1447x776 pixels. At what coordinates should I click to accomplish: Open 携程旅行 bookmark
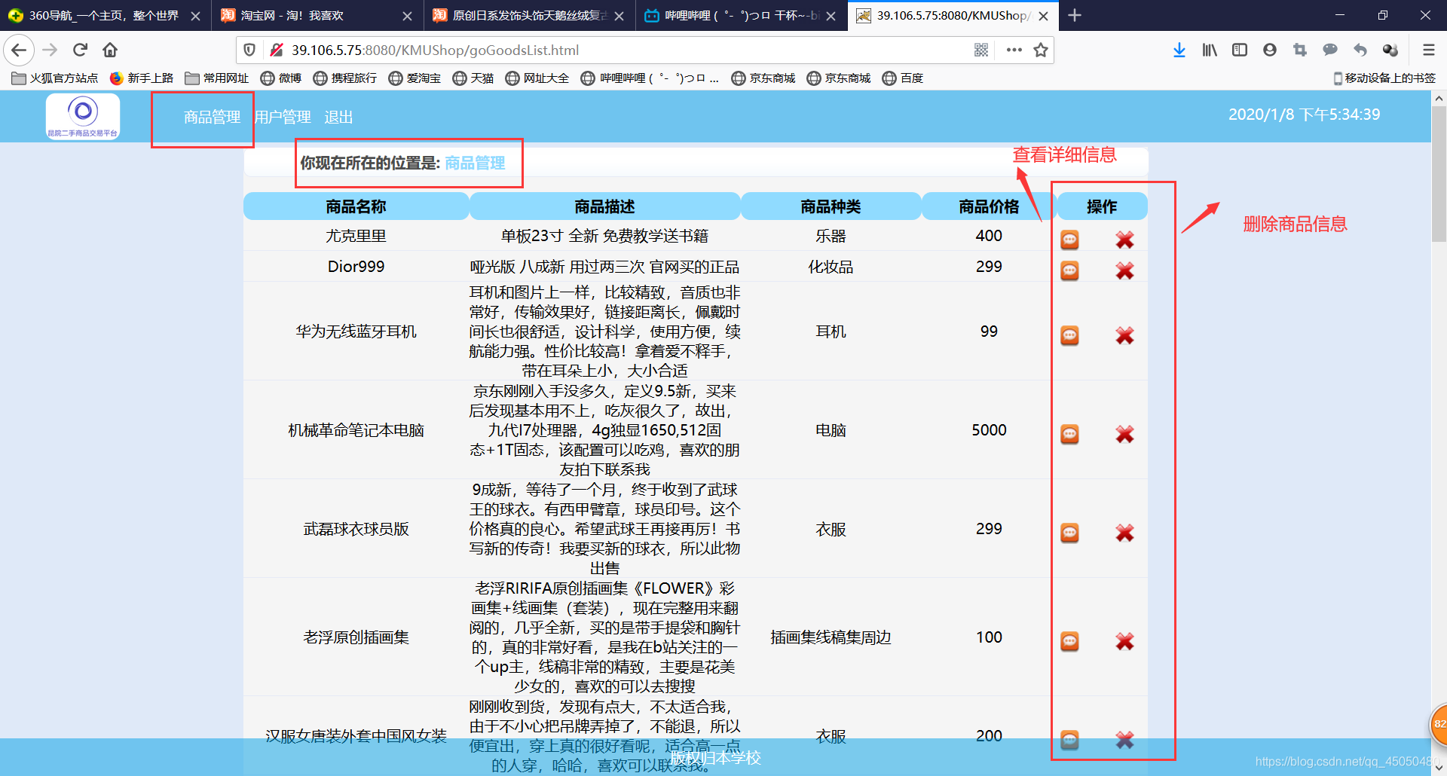345,78
